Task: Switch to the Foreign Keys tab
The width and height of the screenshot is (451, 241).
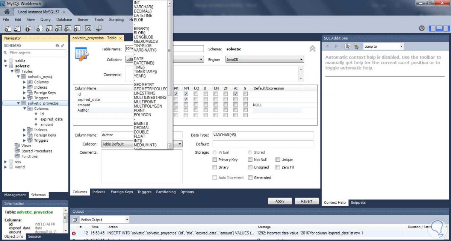Action: click(122, 192)
